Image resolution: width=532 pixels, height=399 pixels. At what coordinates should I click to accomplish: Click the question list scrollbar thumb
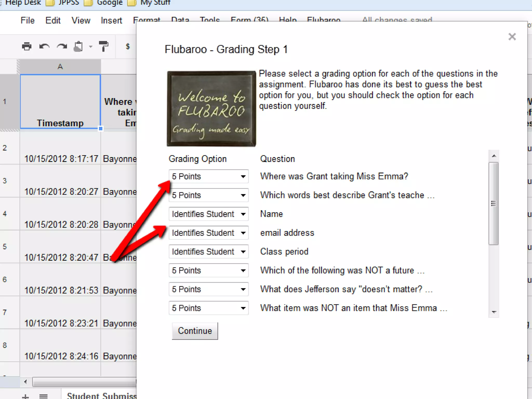(x=493, y=203)
